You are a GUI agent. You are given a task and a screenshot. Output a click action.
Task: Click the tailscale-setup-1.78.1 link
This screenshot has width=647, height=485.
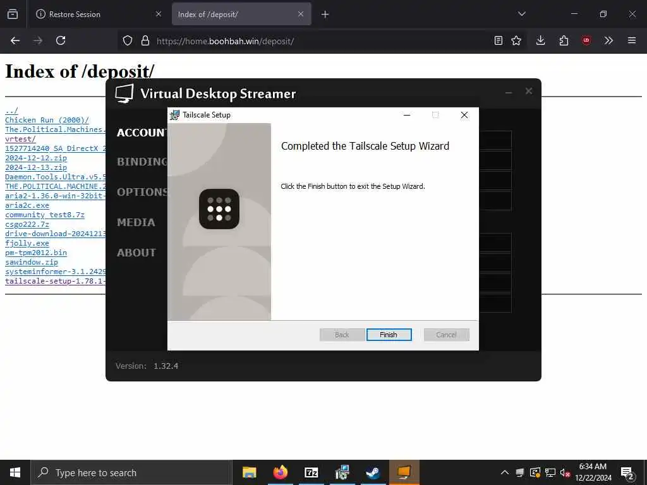click(x=56, y=281)
